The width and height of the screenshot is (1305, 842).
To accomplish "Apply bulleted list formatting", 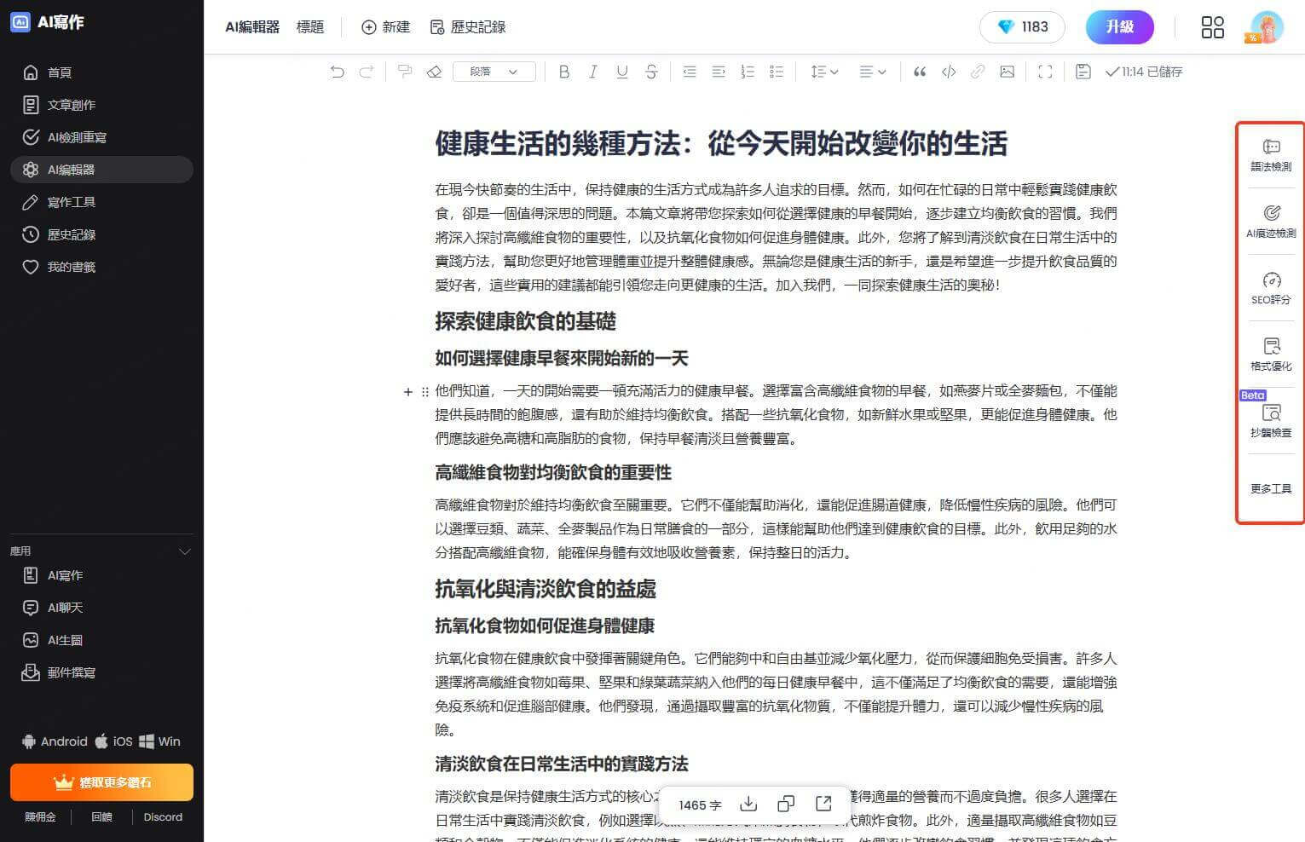I will [777, 72].
